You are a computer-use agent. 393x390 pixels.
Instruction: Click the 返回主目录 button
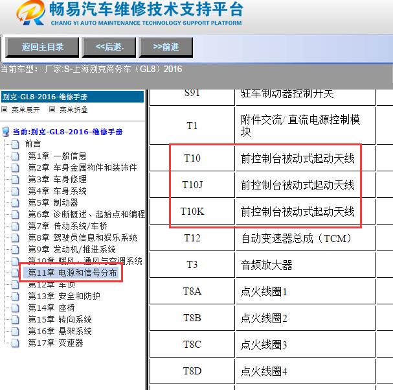point(42,47)
